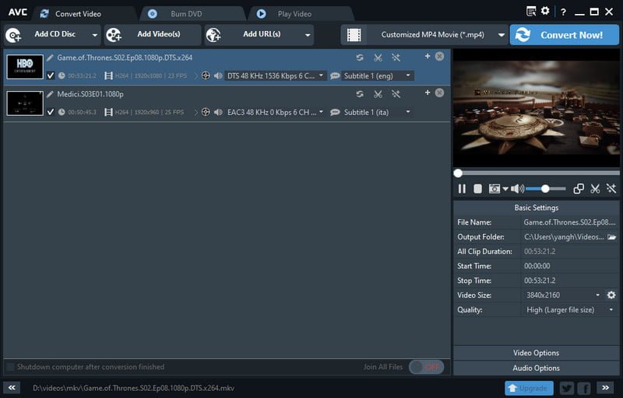
Task: Open the Subtitle 1 (eng) dropdown
Action: click(377, 75)
